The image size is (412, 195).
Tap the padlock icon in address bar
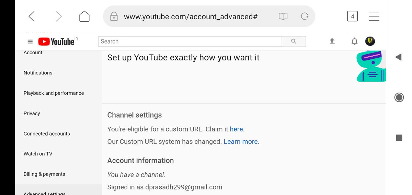click(114, 16)
